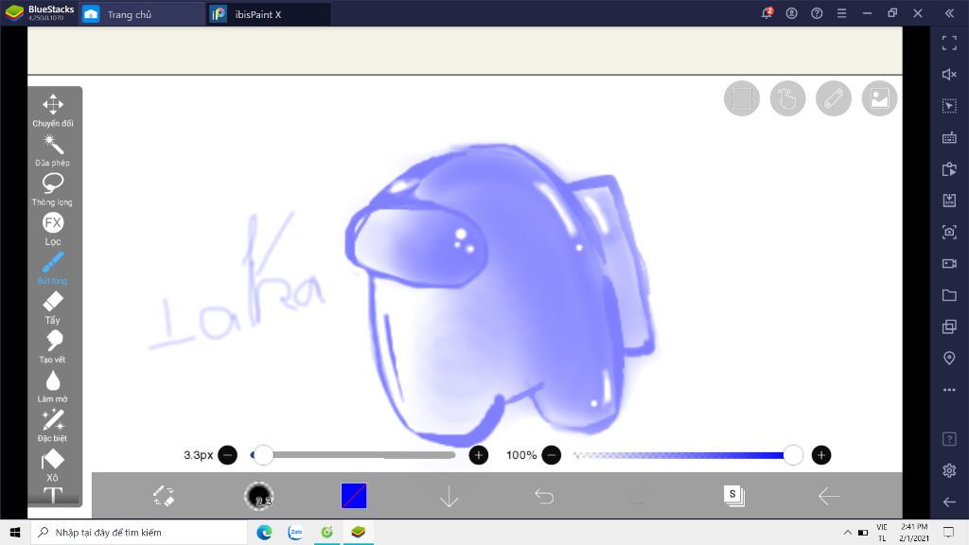Screen dimensions: 969x545
Task: Click the opacity slider handle
Action: click(x=793, y=455)
